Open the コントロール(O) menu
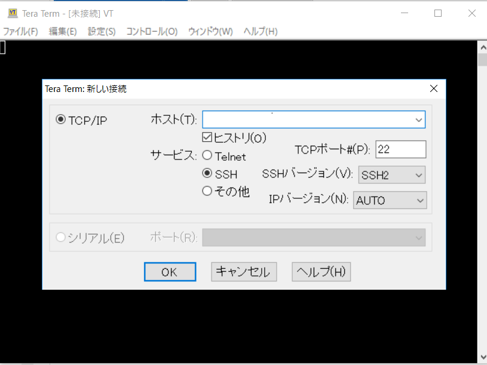Image resolution: width=487 pixels, height=365 pixels. coord(152,31)
